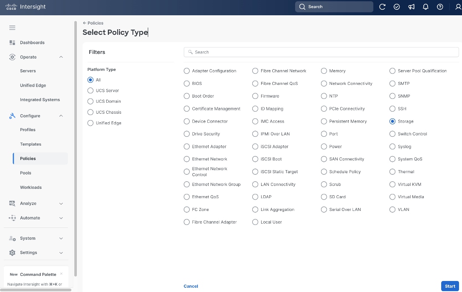Select the BIOS policy radio button
The width and height of the screenshot is (462, 292).
coord(186,84)
